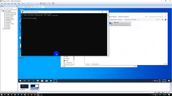Select RouterOS_2 VM in library
The image size is (172, 96).
pos(9,21)
